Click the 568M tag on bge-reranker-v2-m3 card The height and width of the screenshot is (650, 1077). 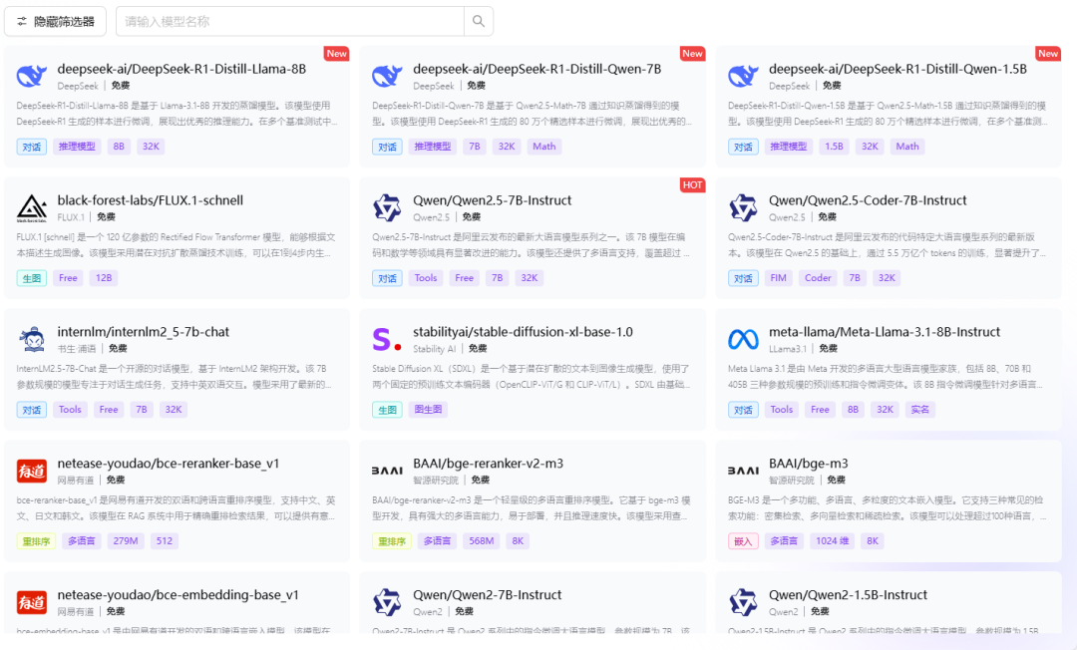(482, 541)
